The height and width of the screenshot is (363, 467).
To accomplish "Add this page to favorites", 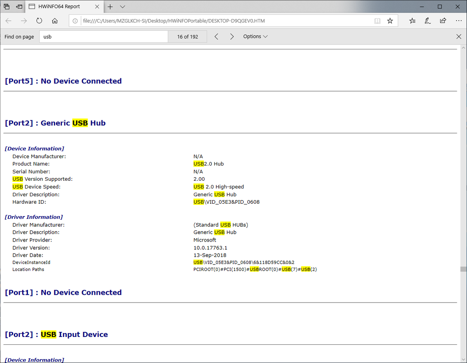I will point(390,21).
